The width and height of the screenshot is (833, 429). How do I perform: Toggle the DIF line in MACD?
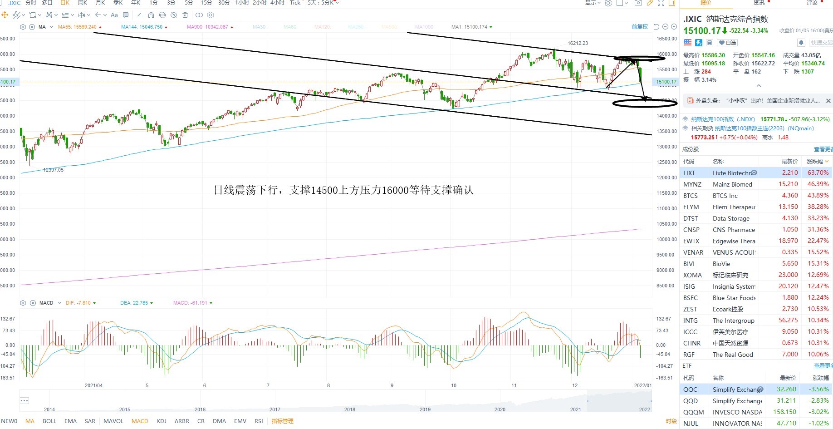point(80,303)
